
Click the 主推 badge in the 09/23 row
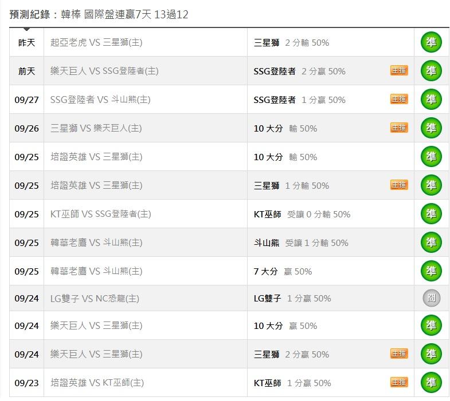[399, 382]
